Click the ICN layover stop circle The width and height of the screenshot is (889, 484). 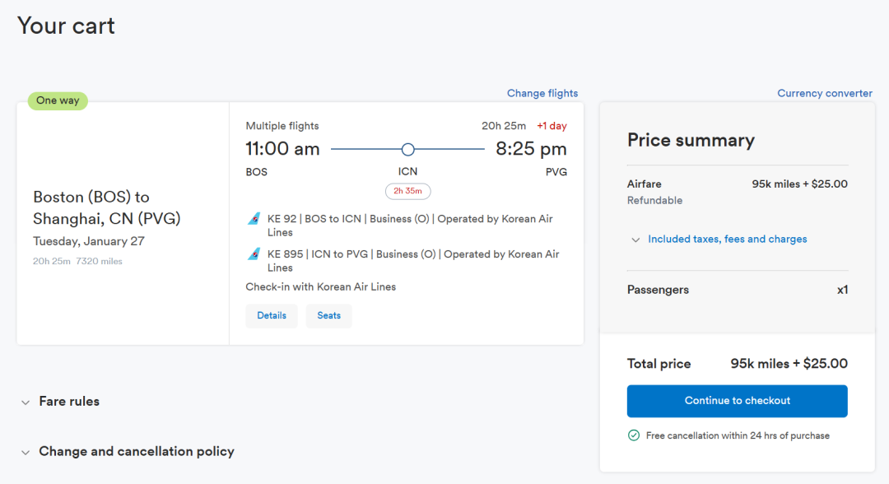pos(407,150)
